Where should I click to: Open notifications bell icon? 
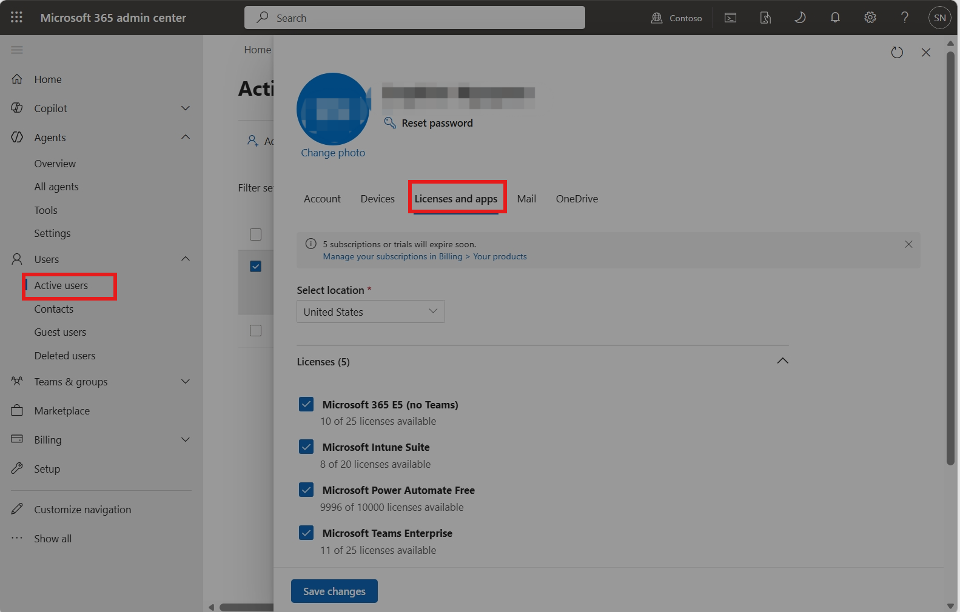click(x=835, y=18)
